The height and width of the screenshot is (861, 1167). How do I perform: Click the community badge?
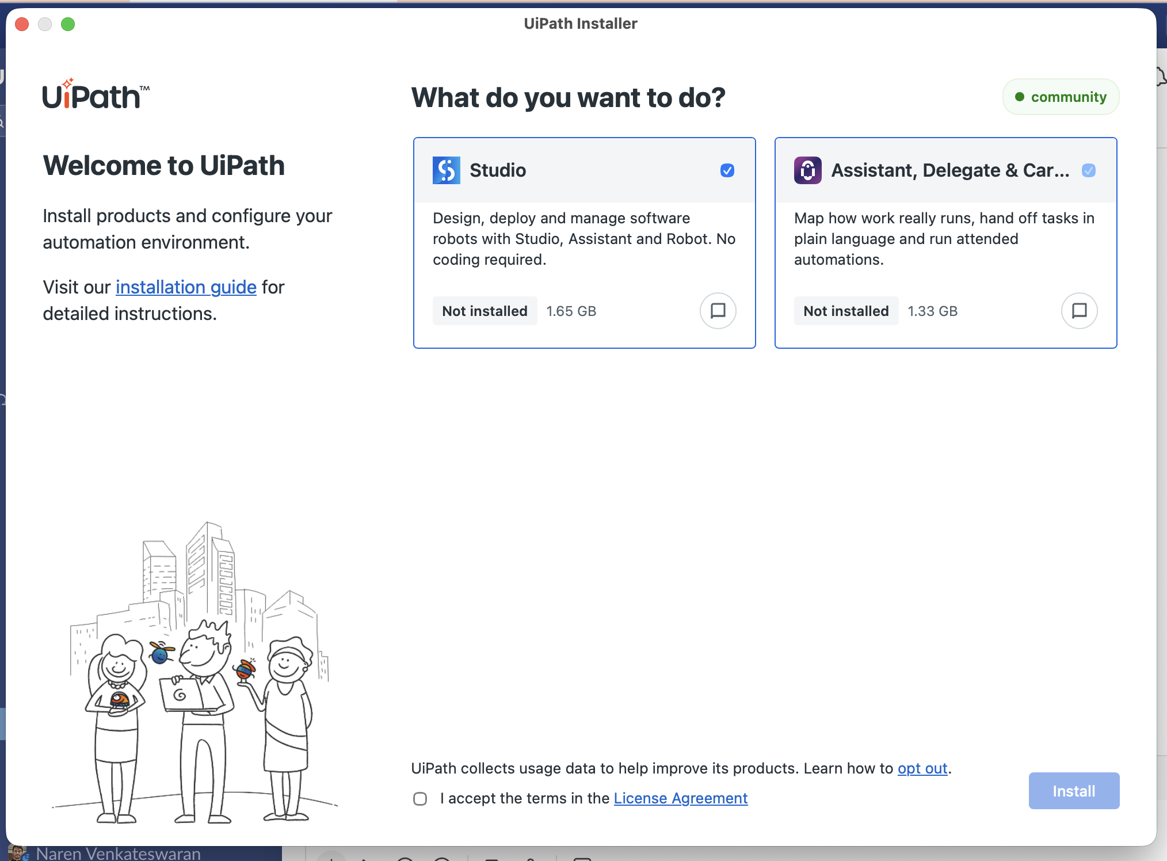[1061, 97]
